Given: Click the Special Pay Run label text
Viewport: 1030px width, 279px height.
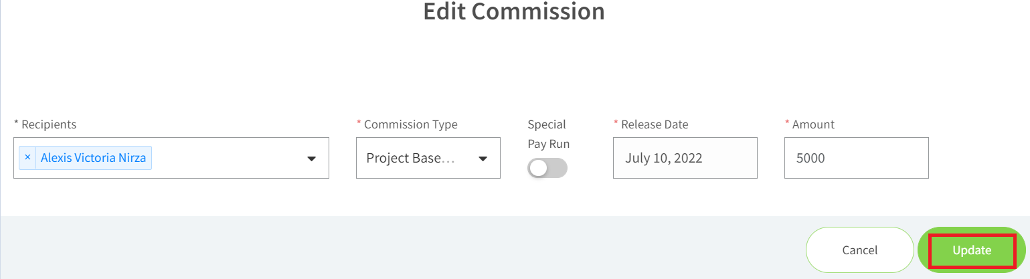Looking at the screenshot, I should [548, 134].
